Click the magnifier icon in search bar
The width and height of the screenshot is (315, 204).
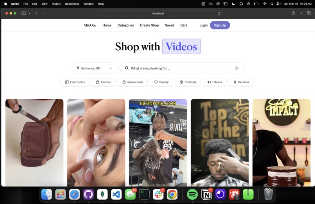tap(127, 68)
